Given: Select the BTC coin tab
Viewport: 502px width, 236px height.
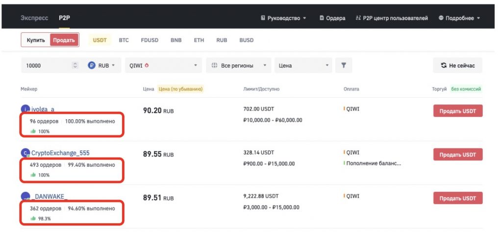Looking at the screenshot, I should pyautogui.click(x=124, y=40).
